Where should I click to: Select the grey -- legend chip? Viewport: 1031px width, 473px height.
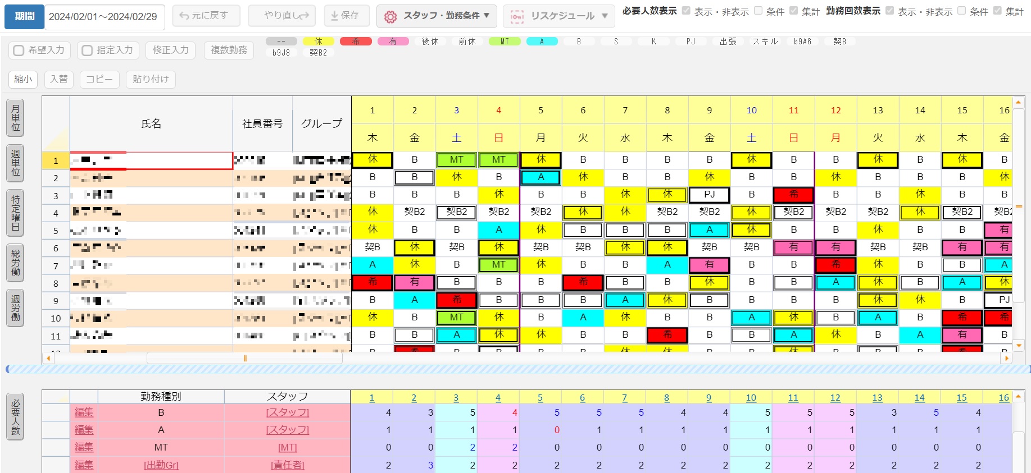point(281,42)
